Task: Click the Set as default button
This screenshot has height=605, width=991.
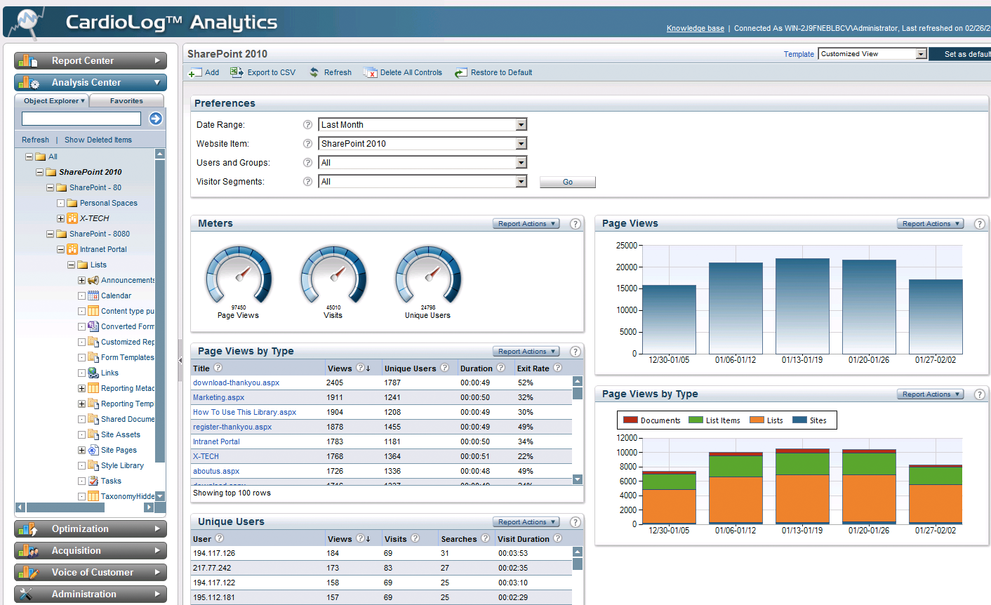Action: tap(960, 54)
